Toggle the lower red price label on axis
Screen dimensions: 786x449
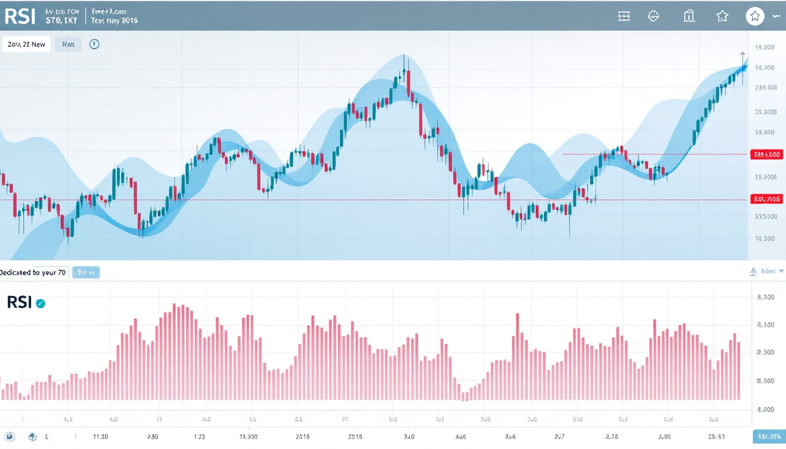click(x=766, y=199)
